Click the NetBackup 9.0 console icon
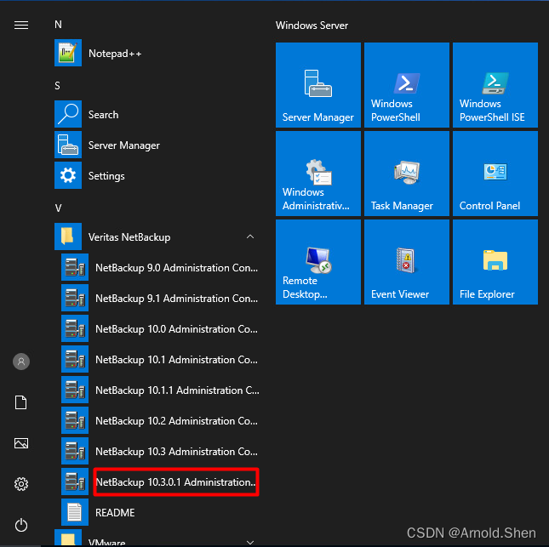549x547 pixels. (75, 267)
